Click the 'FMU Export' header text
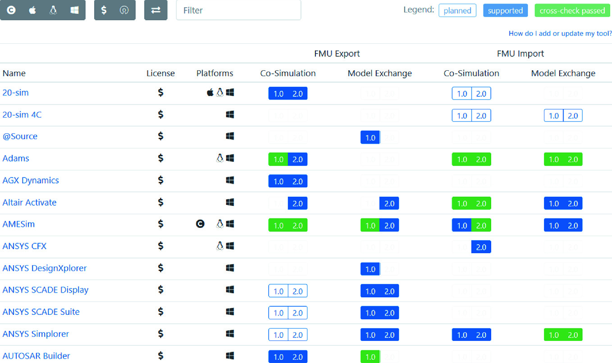The image size is (612, 363). coord(337,54)
